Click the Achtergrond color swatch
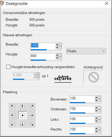This screenshot has height=137, width=112. coord(93,77)
